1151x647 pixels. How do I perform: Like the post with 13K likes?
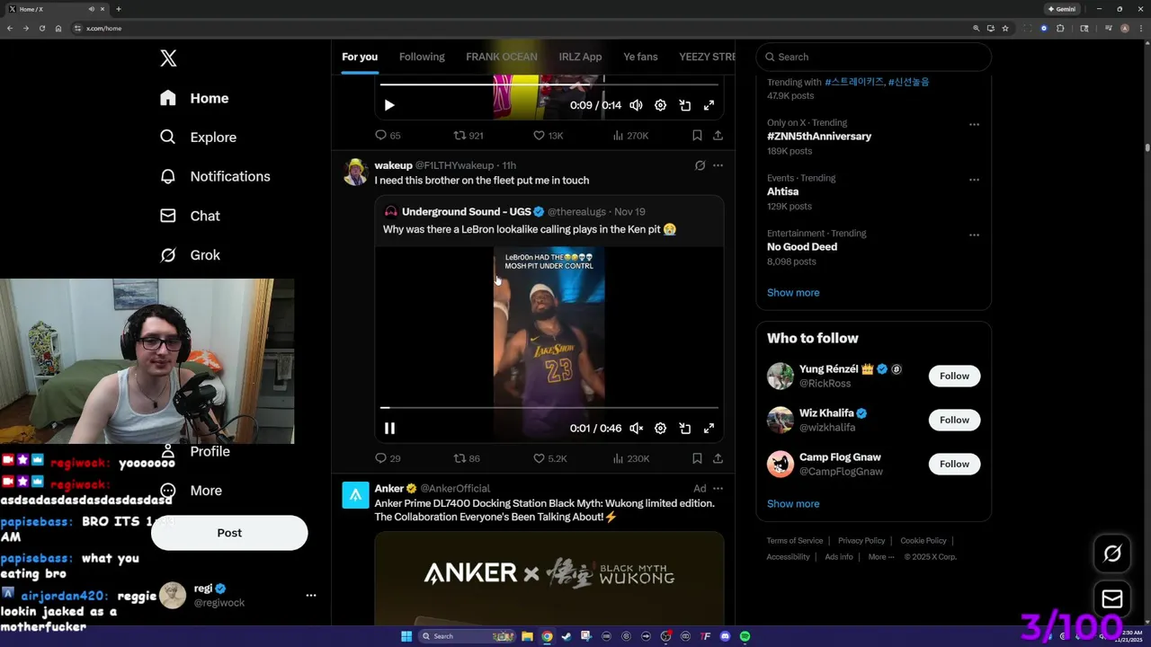click(x=548, y=136)
